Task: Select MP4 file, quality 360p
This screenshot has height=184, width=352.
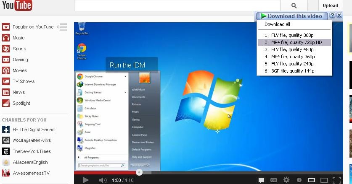Action: [294, 57]
